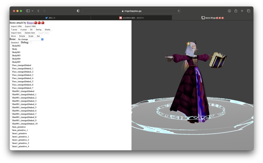The image size is (263, 163).
Task: Apply the T pose
Action: (14, 30)
